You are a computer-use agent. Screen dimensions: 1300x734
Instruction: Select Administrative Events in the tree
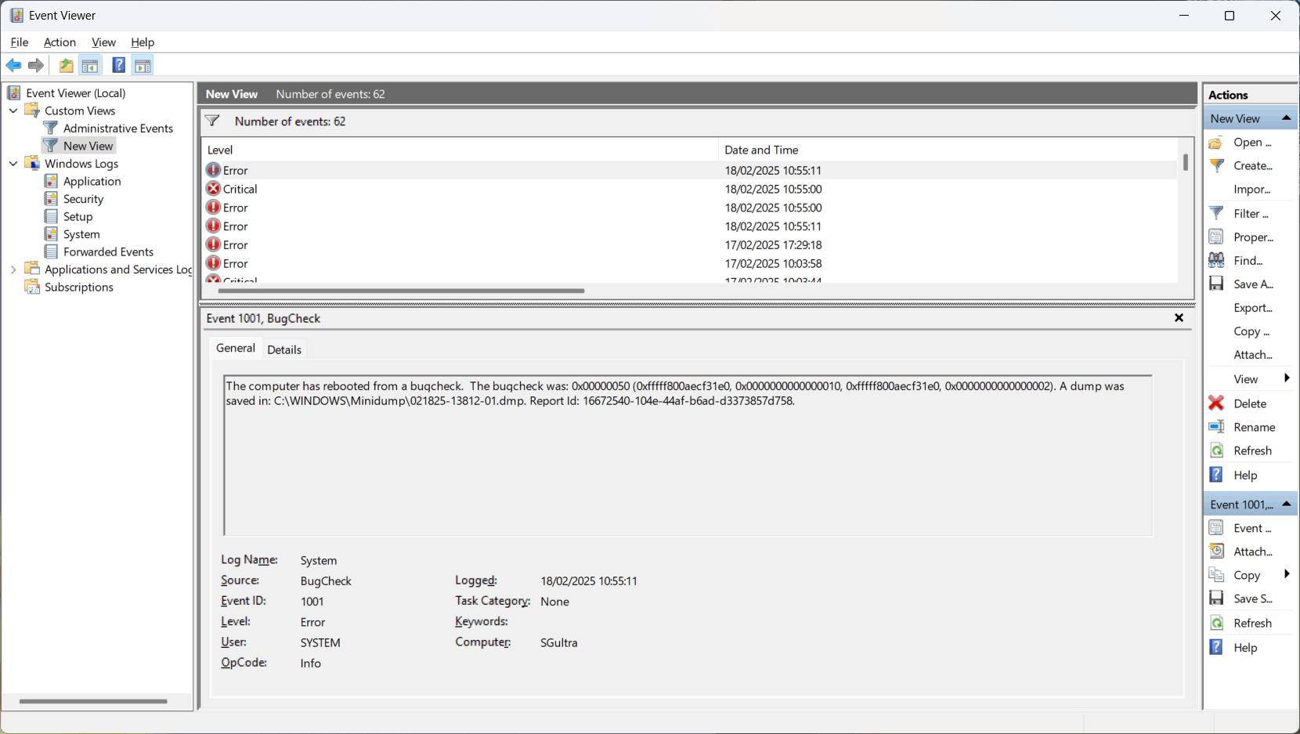[118, 128]
